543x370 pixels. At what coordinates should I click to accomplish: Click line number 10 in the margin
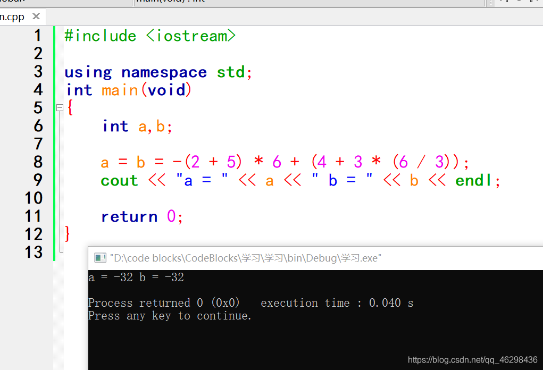pos(34,198)
